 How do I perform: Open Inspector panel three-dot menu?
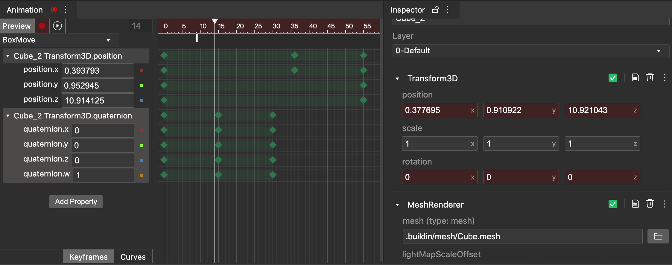pos(448,10)
